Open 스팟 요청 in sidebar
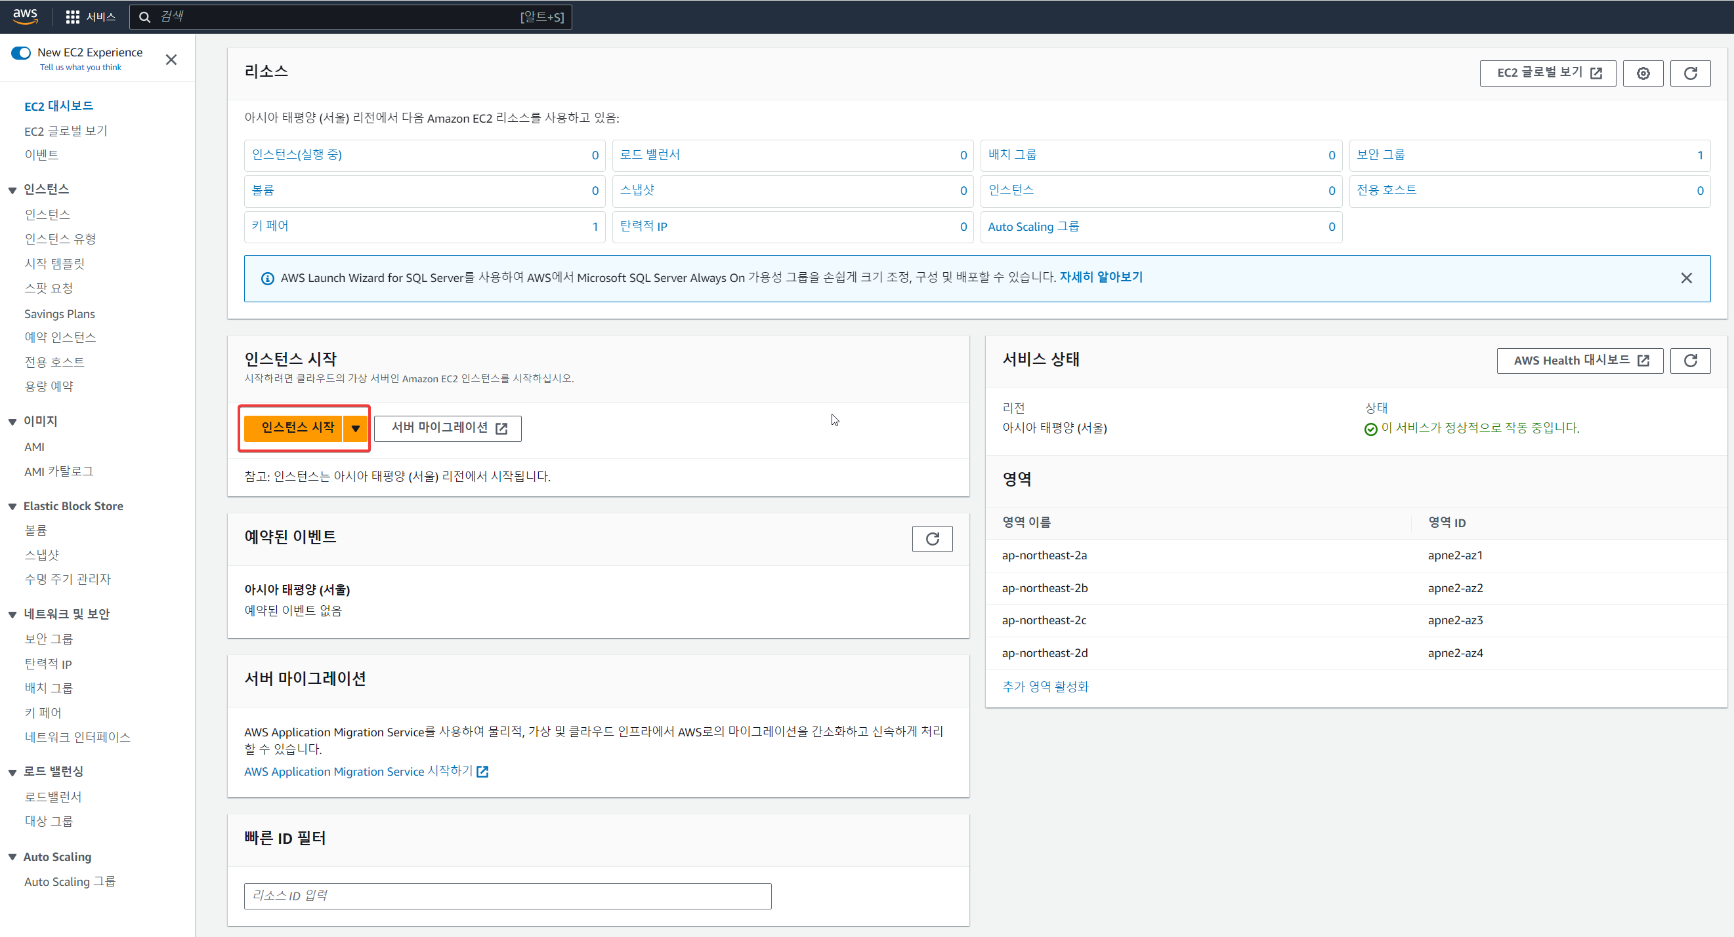1734x937 pixels. click(49, 288)
